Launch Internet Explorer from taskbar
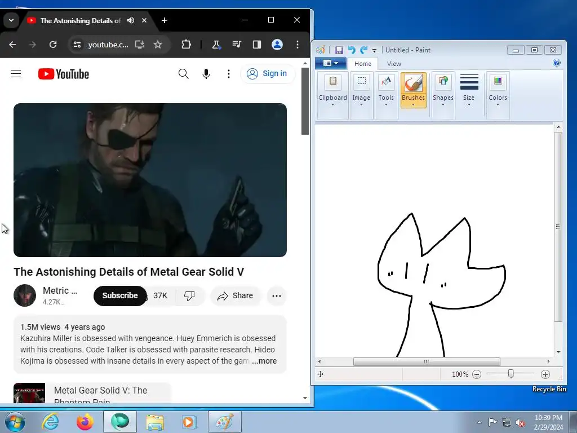Image resolution: width=577 pixels, height=433 pixels. [50, 422]
